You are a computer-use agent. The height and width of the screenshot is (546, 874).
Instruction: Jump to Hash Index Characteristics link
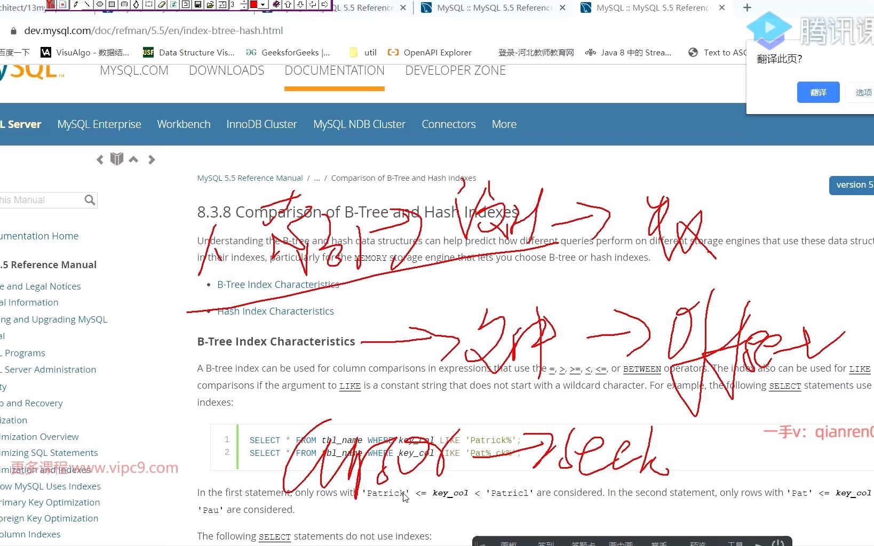tap(275, 311)
